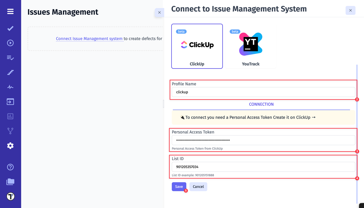Select the YouTrack integration card
Viewport: 364px width, 208px height.
click(251, 46)
